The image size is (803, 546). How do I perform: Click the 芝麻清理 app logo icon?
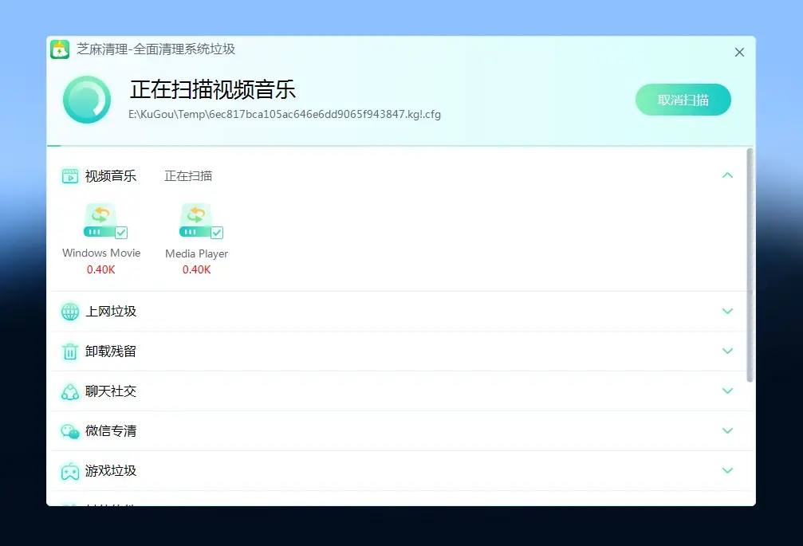click(60, 49)
